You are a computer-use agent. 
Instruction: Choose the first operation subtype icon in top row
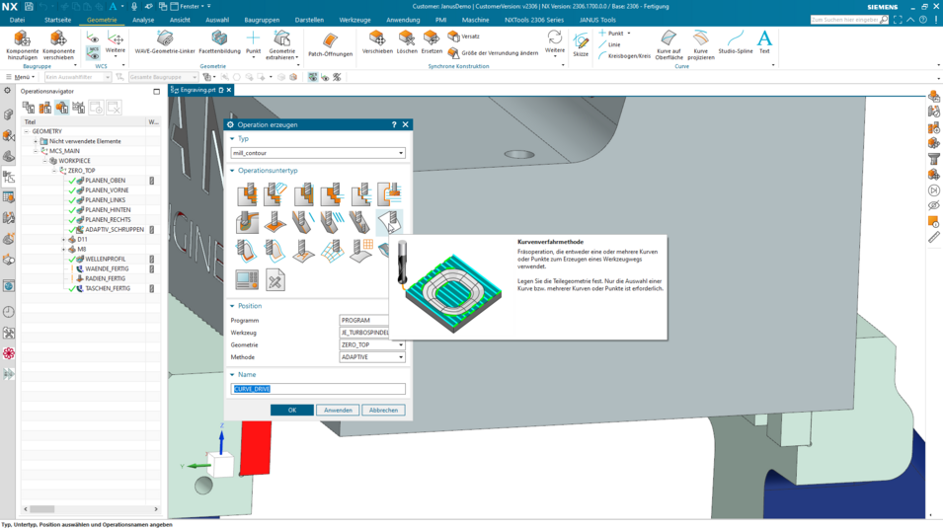[x=247, y=194]
